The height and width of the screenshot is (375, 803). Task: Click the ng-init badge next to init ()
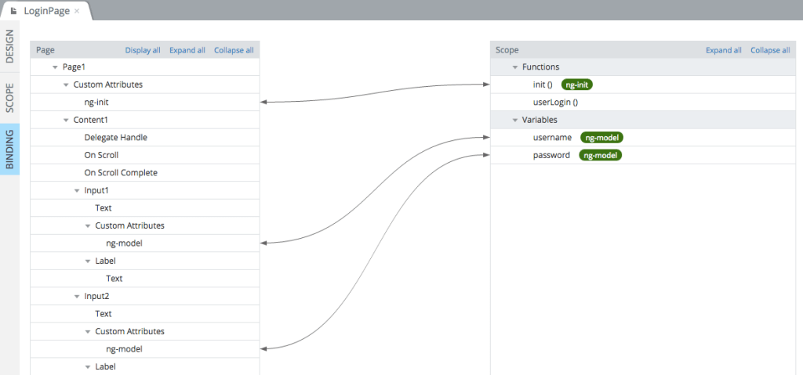[x=582, y=85]
